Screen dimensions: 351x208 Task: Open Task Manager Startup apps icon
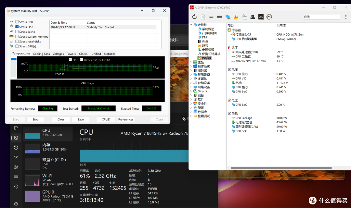click(x=16, y=157)
